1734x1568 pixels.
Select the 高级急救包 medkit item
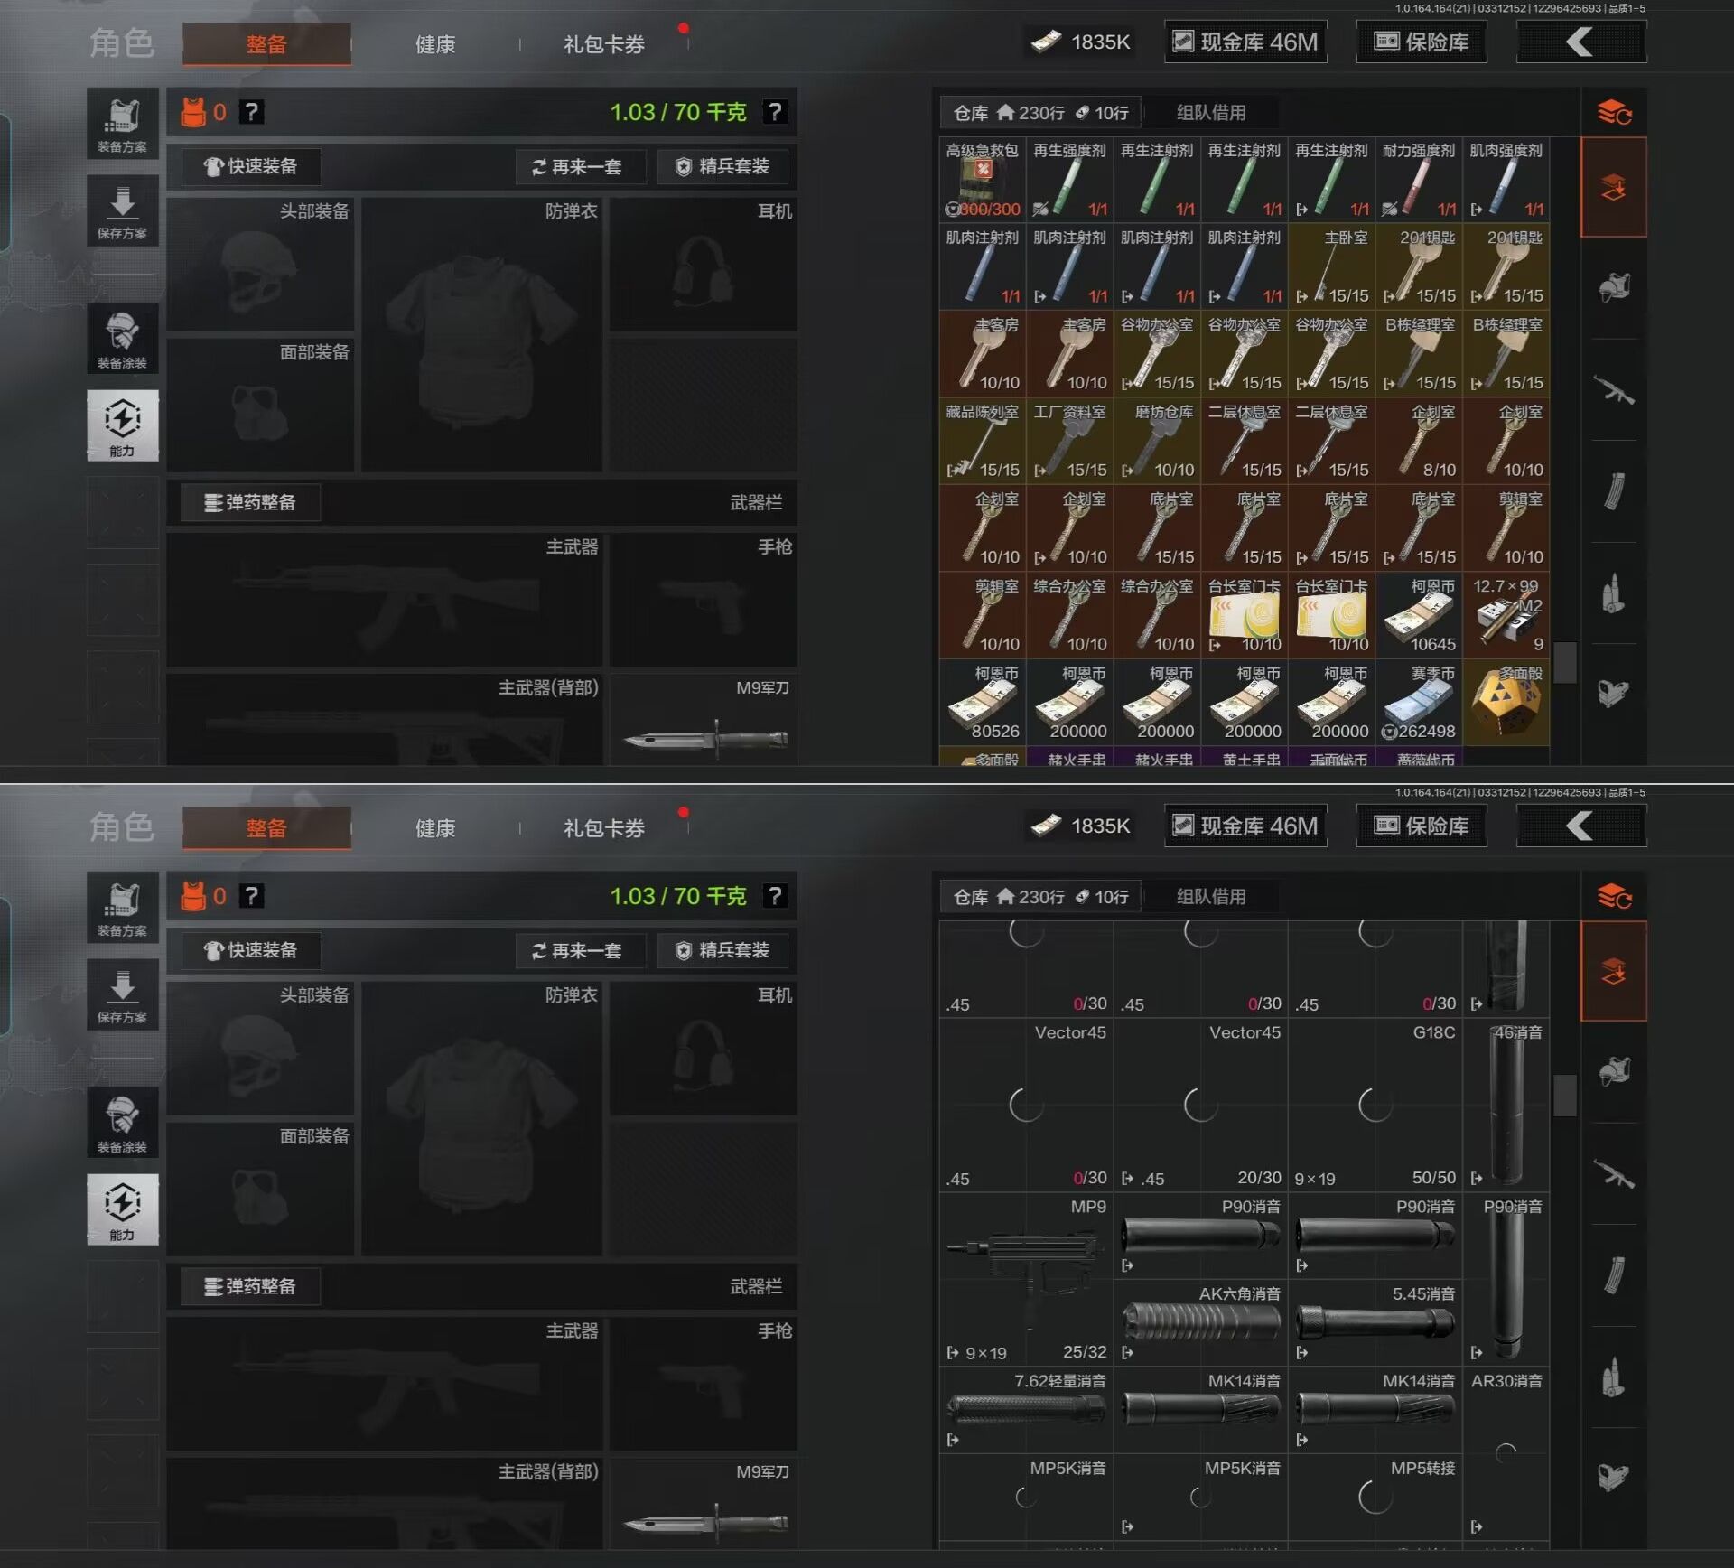click(982, 179)
